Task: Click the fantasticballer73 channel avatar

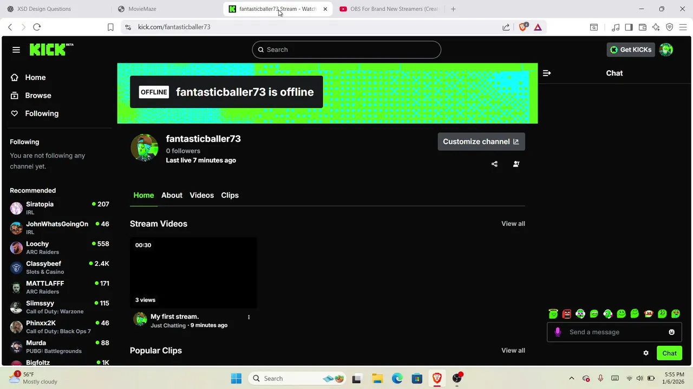Action: [144, 147]
